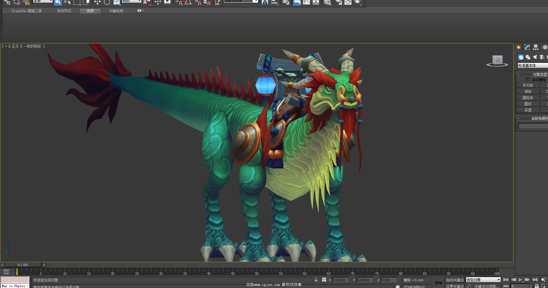This screenshot has height=288, width=548.
Task: Click the Select and Link chain icon
Action: [7, 2]
